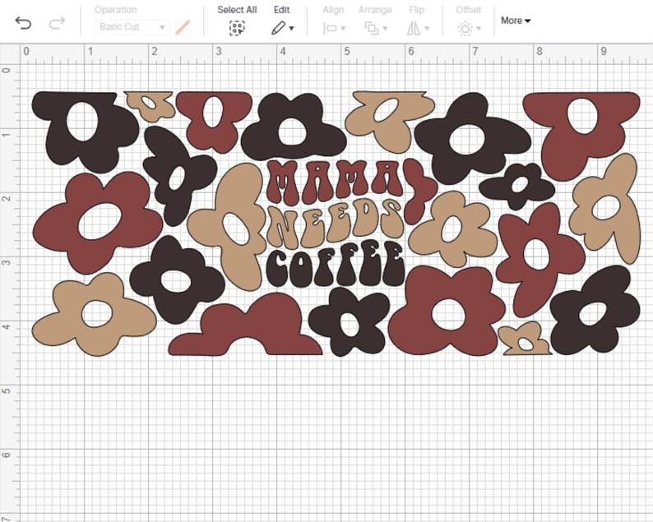Click the Edit pencil icon
This screenshot has width=653, height=522.
pyautogui.click(x=278, y=28)
